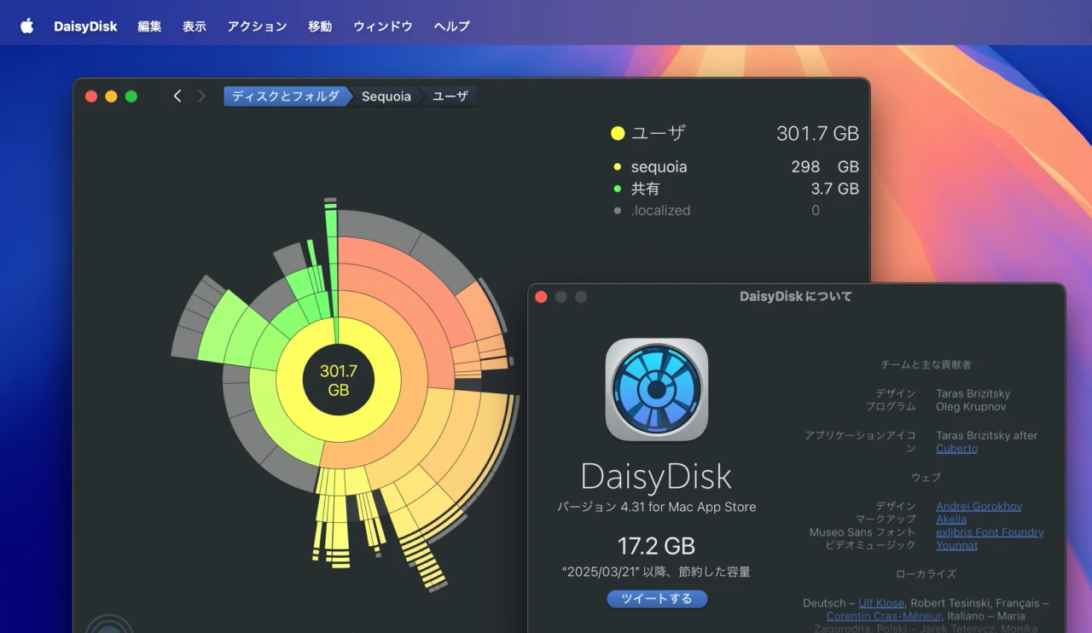Open the アクション menu

[257, 26]
